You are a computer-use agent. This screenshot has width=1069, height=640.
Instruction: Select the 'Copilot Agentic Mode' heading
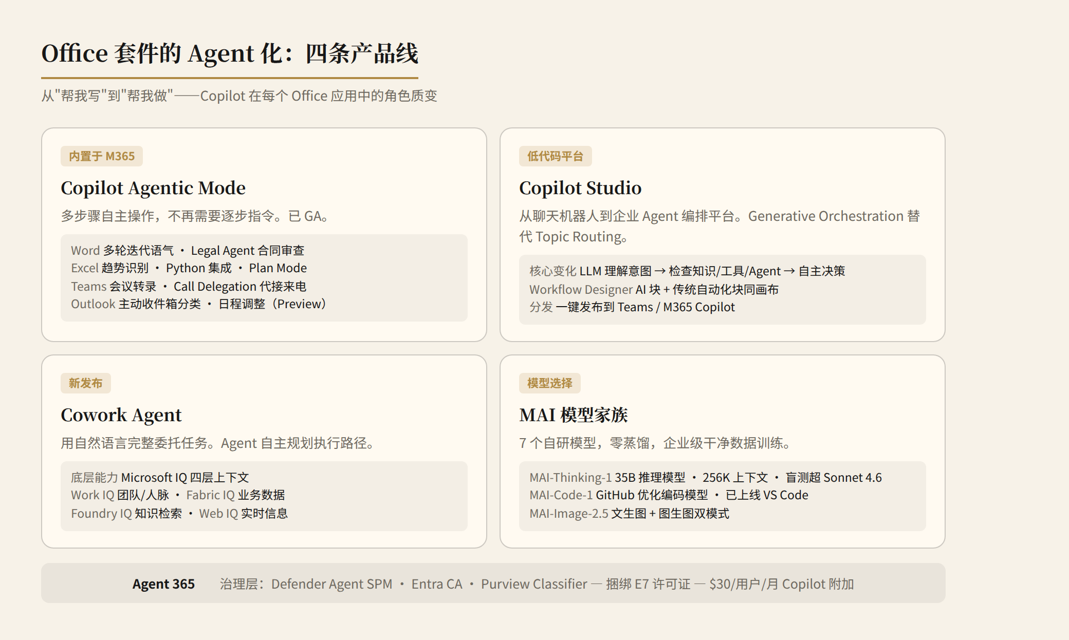[153, 188]
